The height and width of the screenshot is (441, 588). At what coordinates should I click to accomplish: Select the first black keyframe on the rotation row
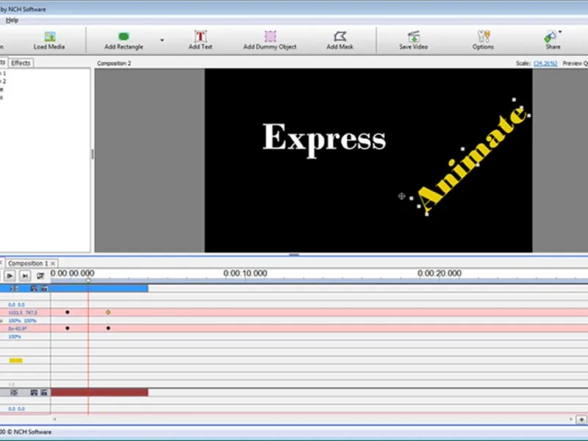coord(68,328)
